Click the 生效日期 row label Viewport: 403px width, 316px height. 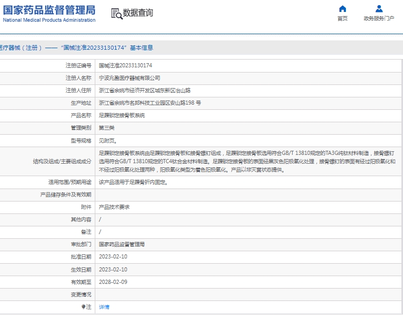(x=81, y=269)
